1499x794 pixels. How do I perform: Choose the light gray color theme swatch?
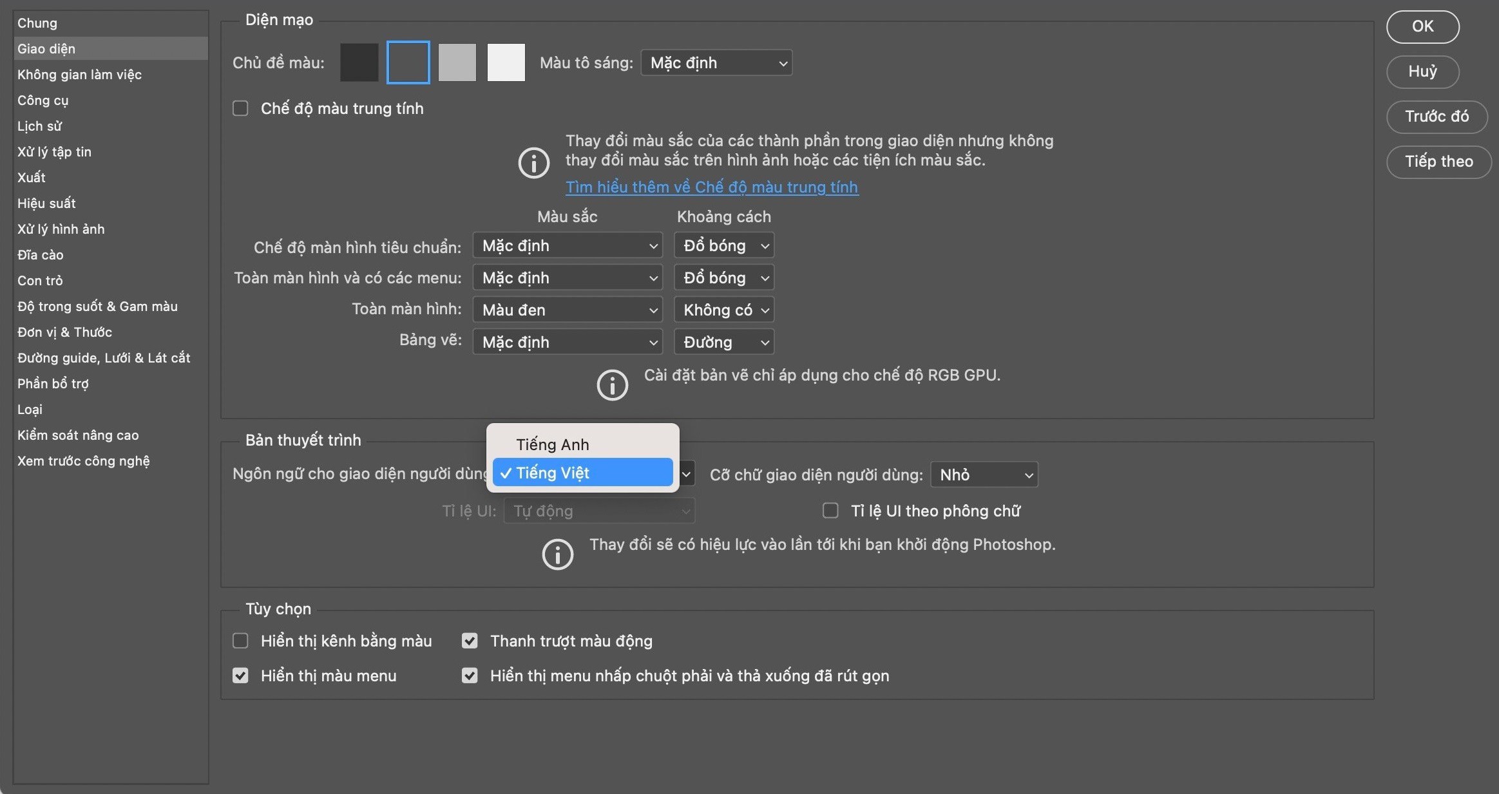457,62
